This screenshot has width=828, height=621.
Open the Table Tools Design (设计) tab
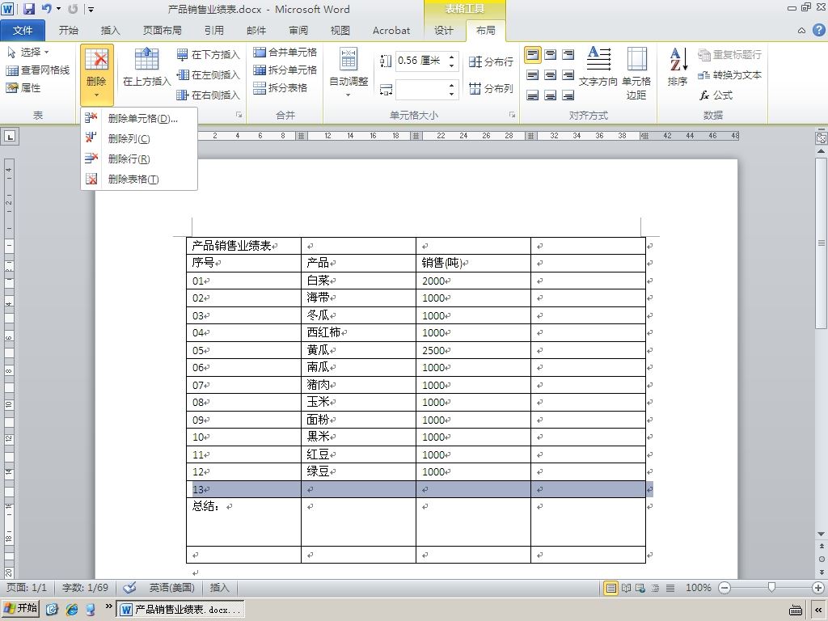(444, 31)
